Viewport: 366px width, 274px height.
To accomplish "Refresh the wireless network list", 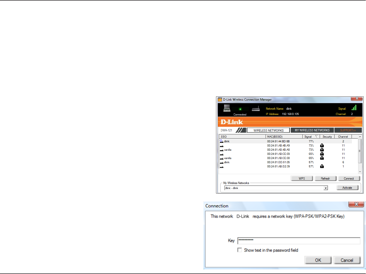I will pos(325,178).
